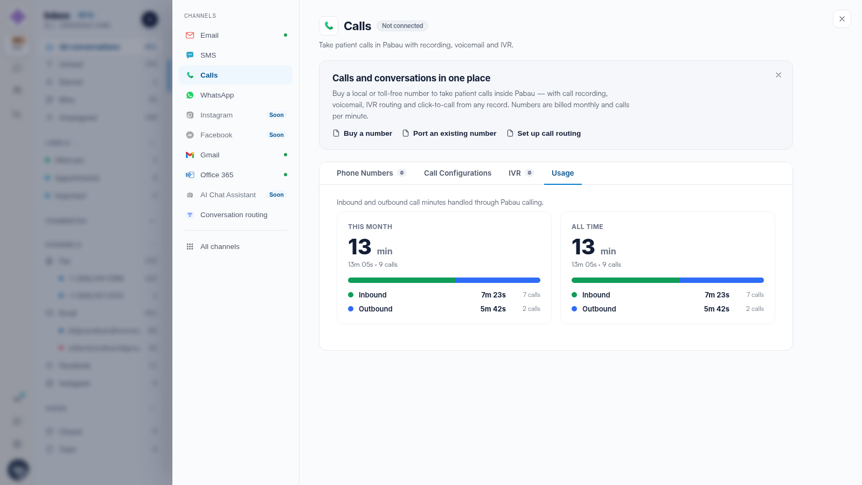Click the 5m 42s outbound duration under This Month
This screenshot has height=485, width=862.
(x=493, y=309)
